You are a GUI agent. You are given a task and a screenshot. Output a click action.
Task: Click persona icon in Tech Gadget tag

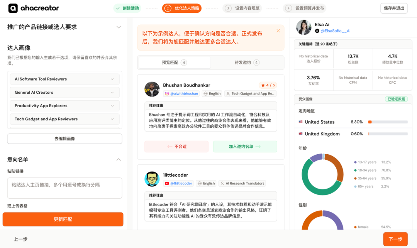pyautogui.click(x=228, y=93)
